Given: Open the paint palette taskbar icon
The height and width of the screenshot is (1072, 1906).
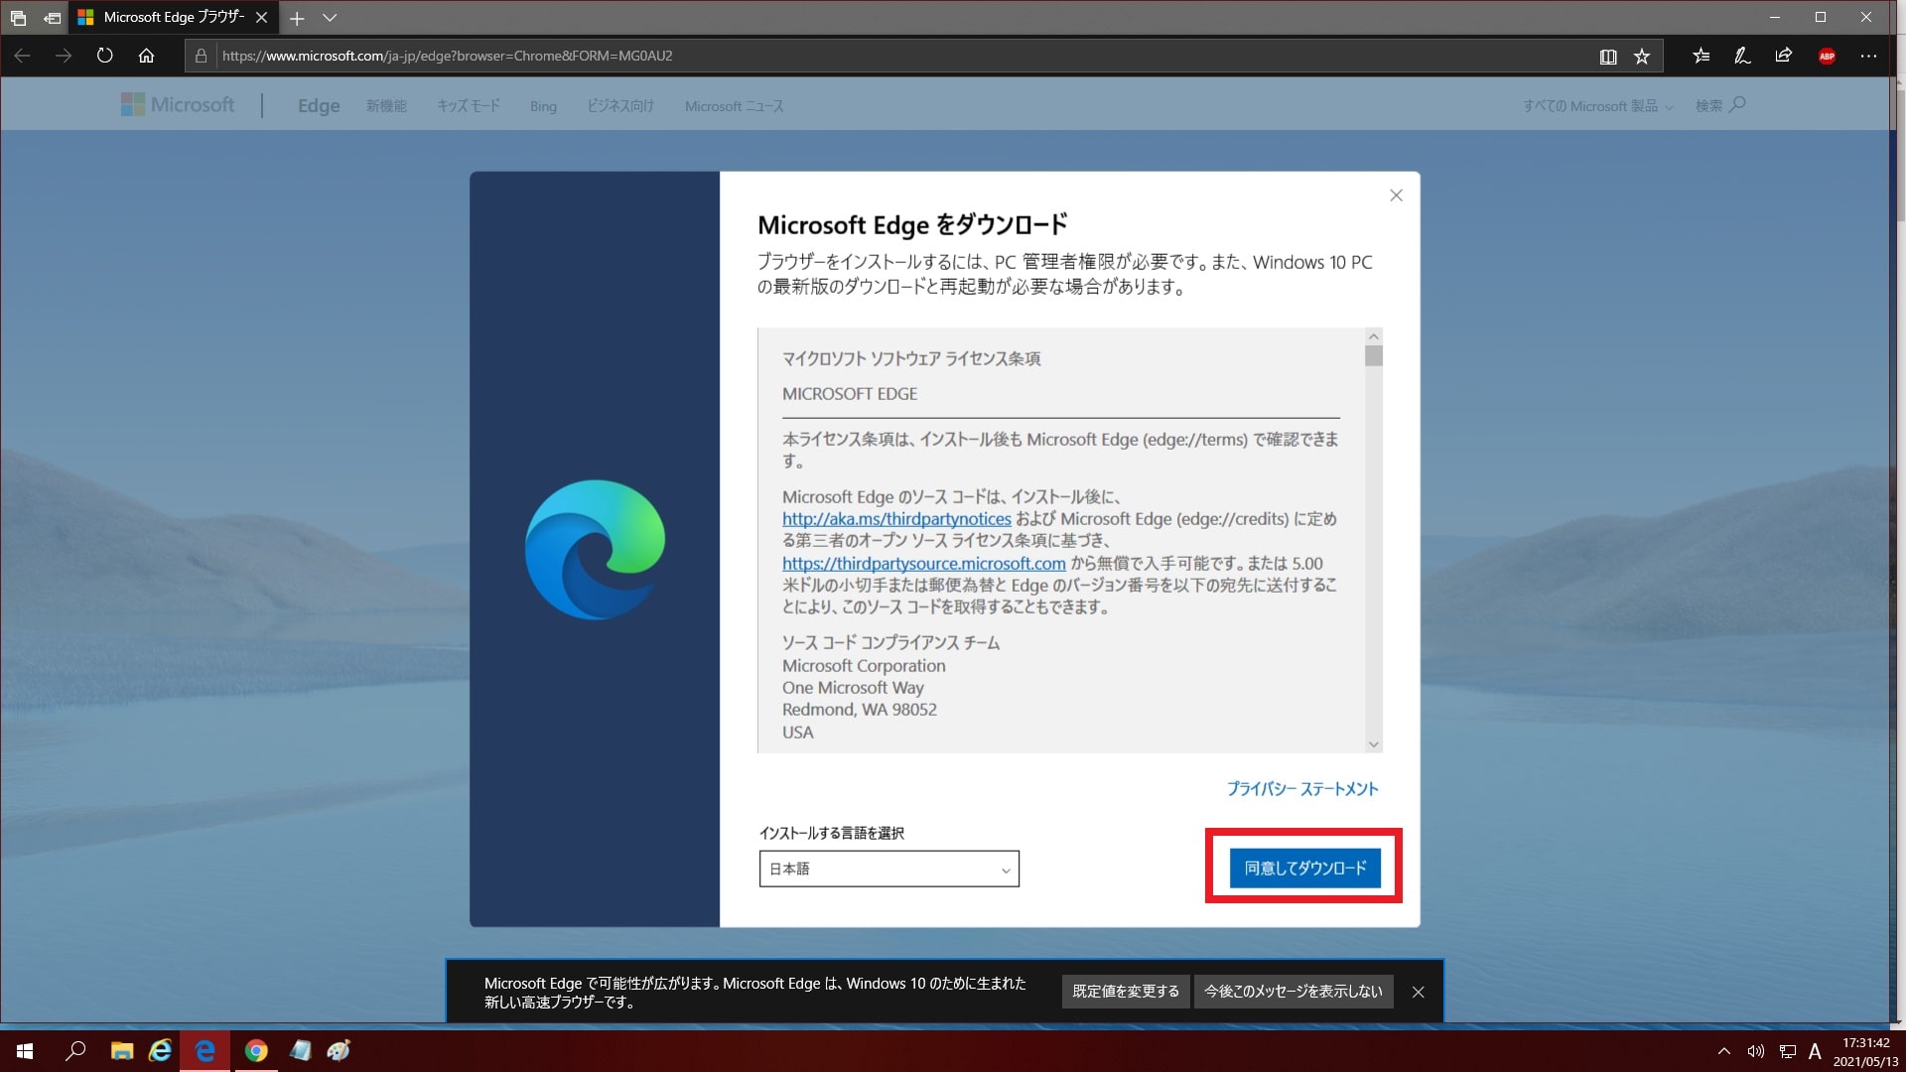Looking at the screenshot, I should coord(339,1051).
